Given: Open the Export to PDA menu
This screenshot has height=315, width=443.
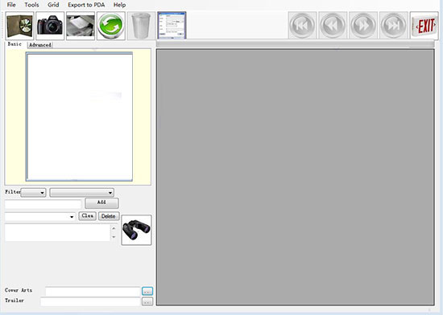Looking at the screenshot, I should [86, 5].
